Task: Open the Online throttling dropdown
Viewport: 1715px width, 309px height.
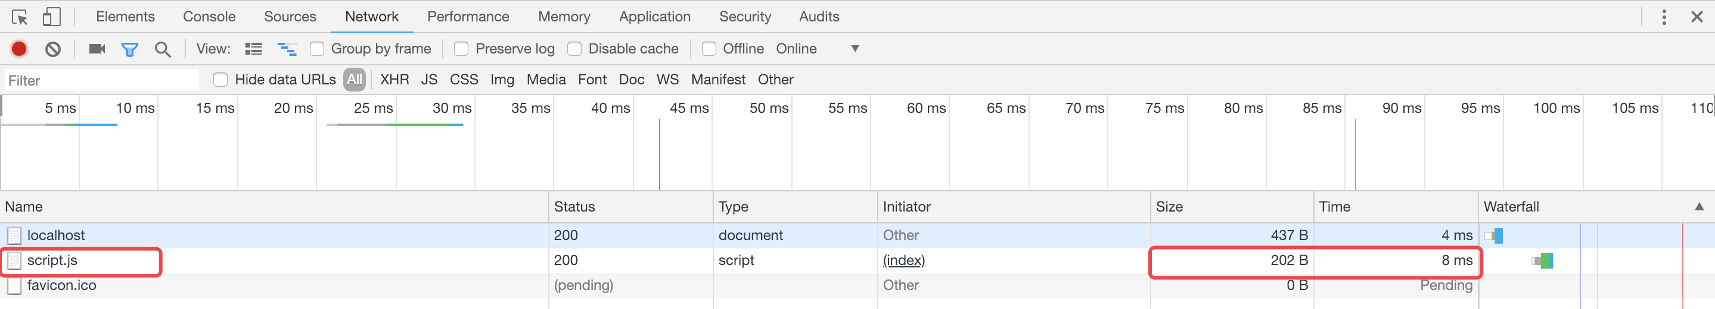Action: [818, 49]
